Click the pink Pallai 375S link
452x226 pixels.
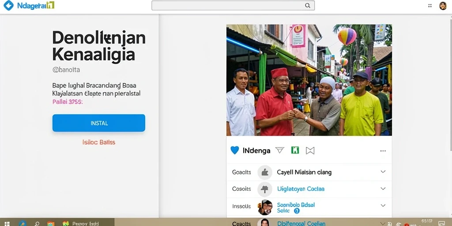[x=68, y=102]
